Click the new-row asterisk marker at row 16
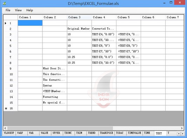The width and height of the screenshot is (187, 138). click(x=6, y=108)
